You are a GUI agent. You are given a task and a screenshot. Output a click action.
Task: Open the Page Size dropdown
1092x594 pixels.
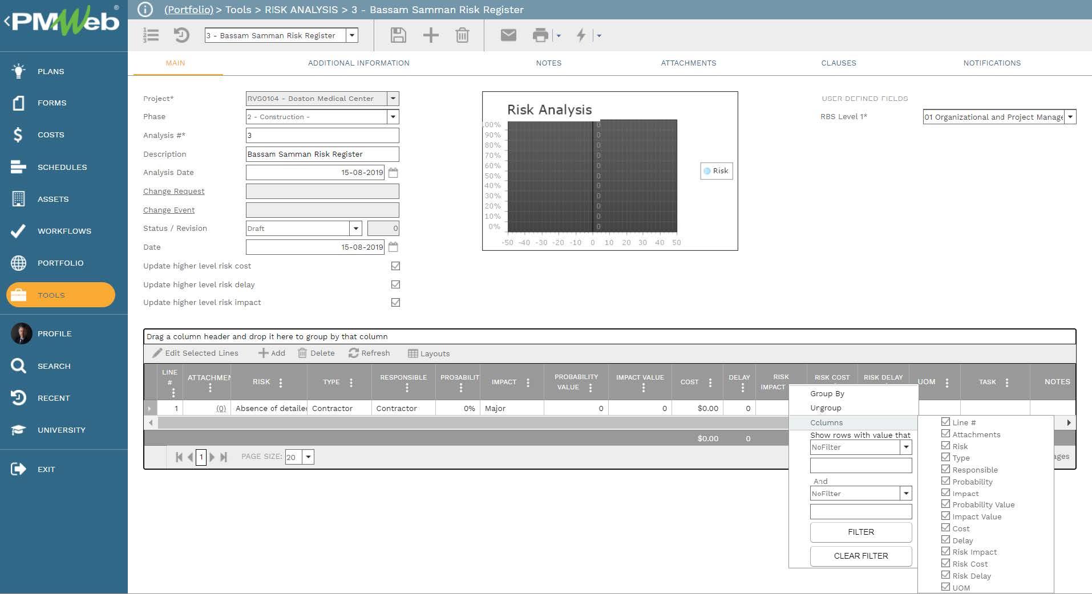pyautogui.click(x=308, y=457)
